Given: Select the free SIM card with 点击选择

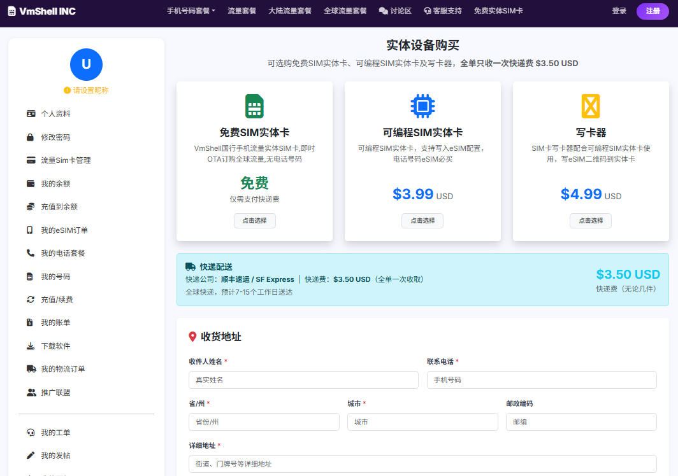Looking at the screenshot, I should click(x=254, y=221).
